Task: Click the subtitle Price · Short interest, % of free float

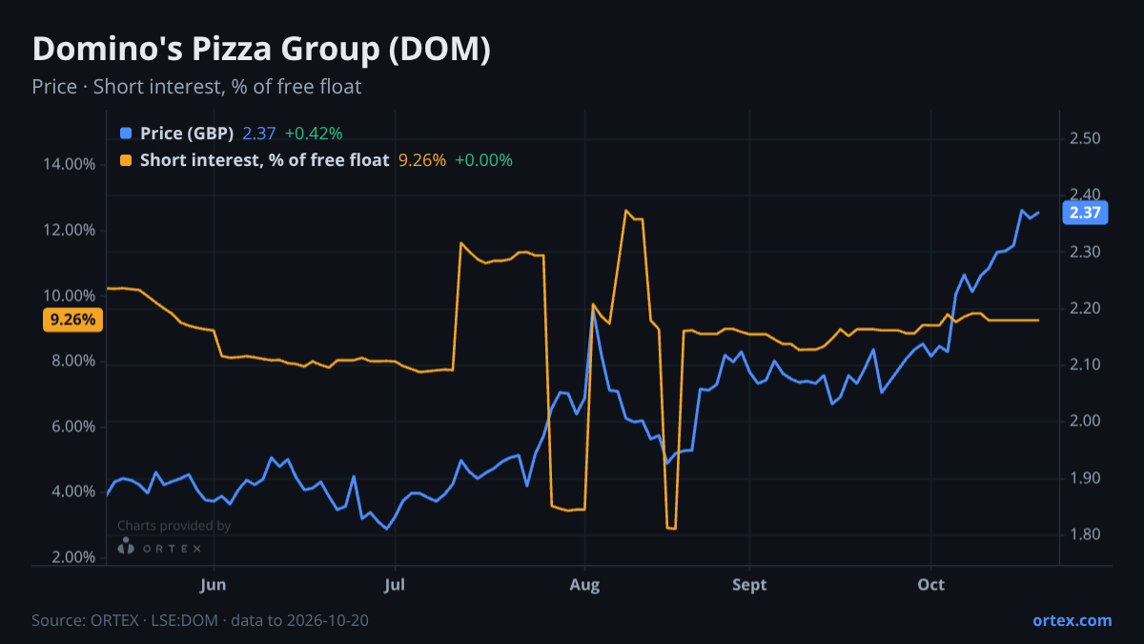Action: [x=196, y=87]
